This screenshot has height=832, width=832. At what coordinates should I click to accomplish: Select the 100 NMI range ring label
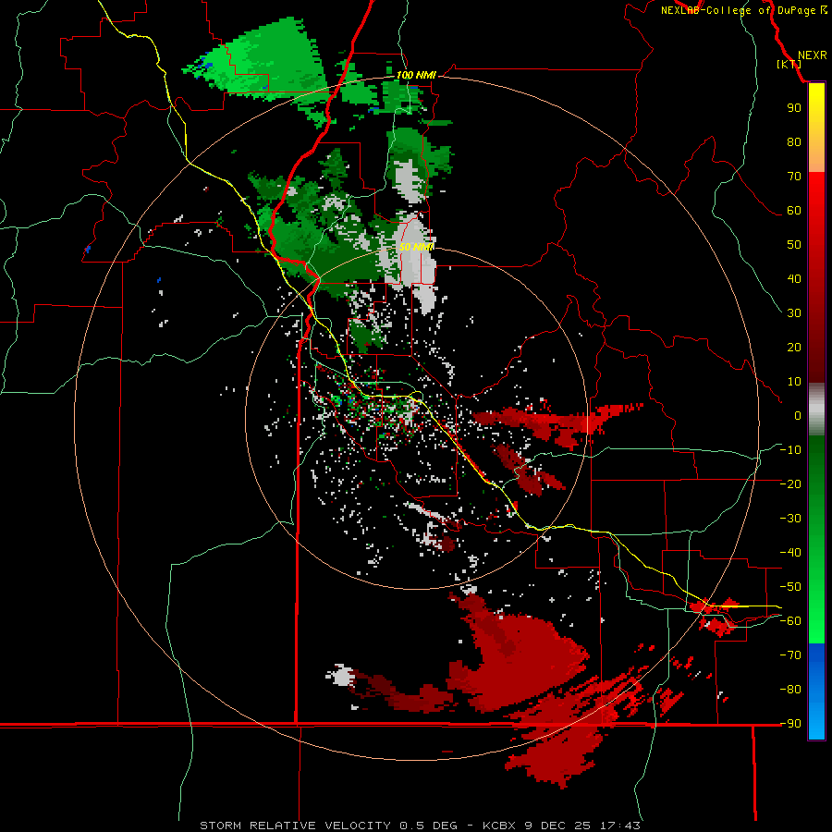point(416,75)
